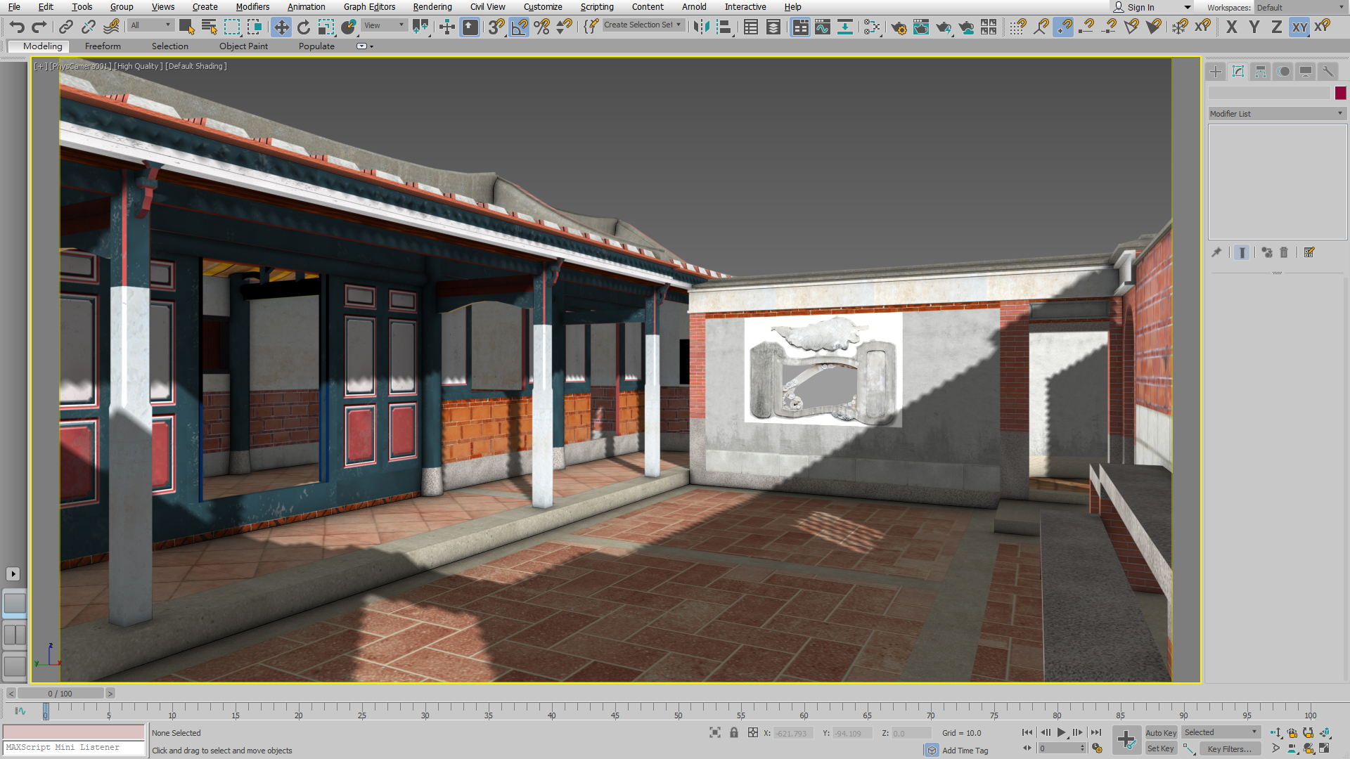Open the Workspaces Default dropdown
The image size is (1350, 759).
pos(1300,7)
